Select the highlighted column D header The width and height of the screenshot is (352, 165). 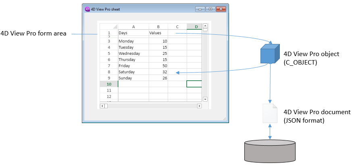click(196, 27)
